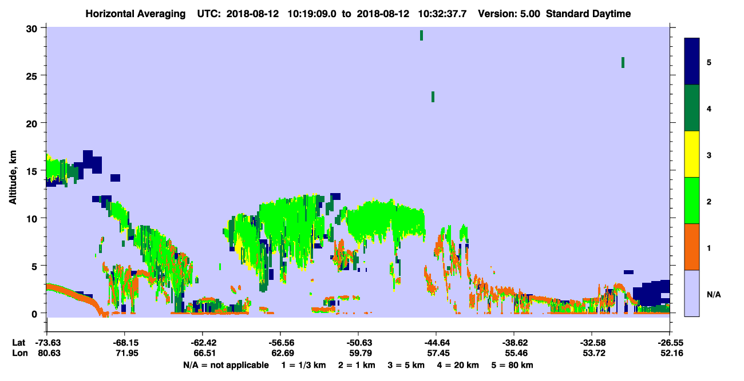Click the color bar label '3'
744x381 pixels.
click(x=709, y=155)
